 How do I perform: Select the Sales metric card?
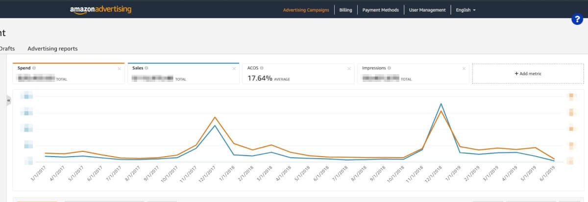tap(183, 73)
